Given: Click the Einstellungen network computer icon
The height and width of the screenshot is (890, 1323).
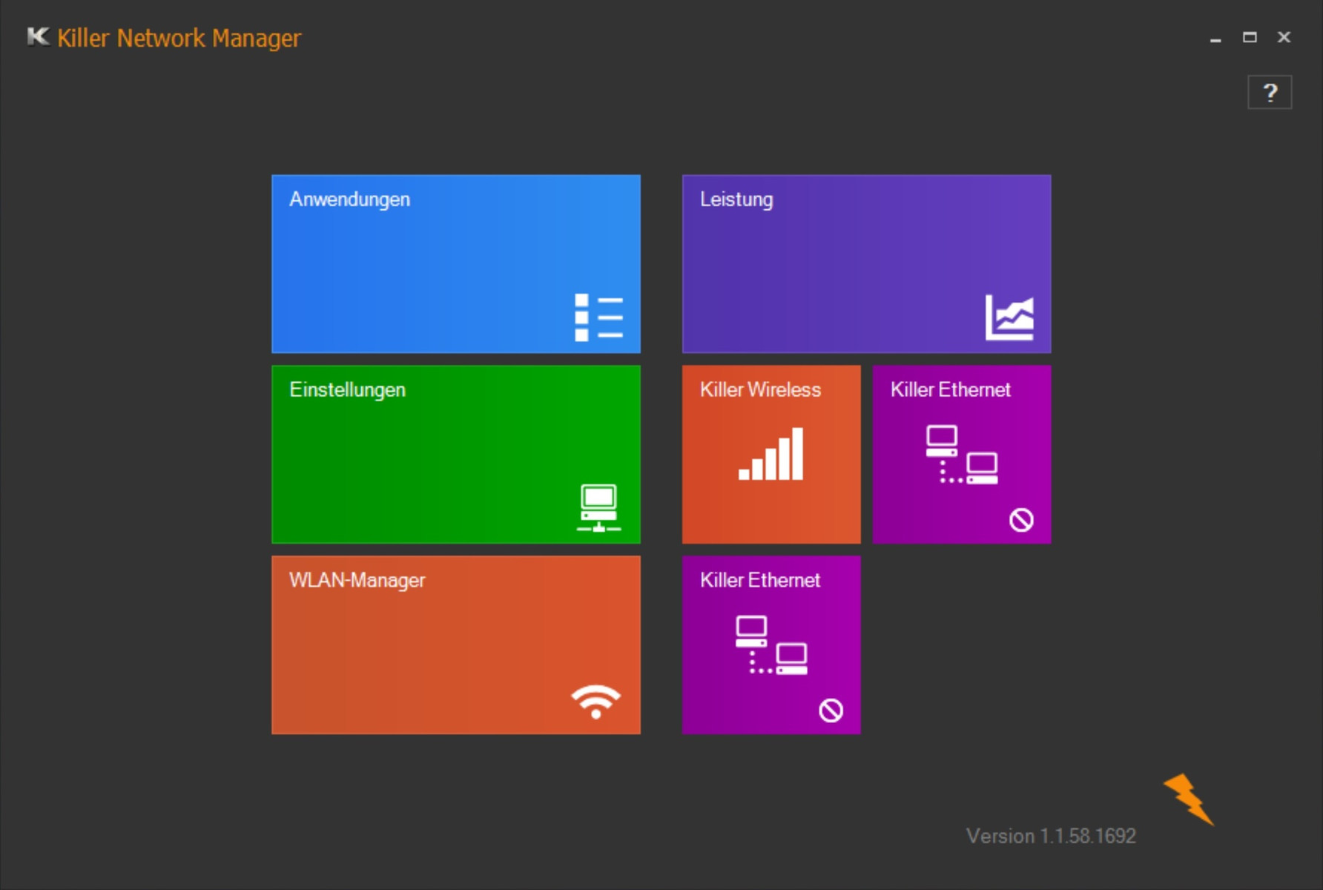Looking at the screenshot, I should pyautogui.click(x=598, y=508).
